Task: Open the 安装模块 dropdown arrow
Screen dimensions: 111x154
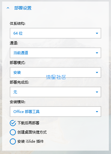Action: coord(97,112)
